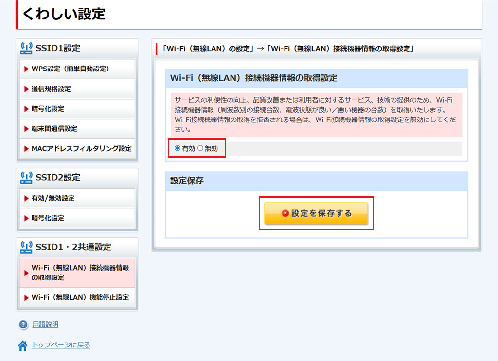Select the 無効 radio button
498x361 pixels.
[200, 148]
